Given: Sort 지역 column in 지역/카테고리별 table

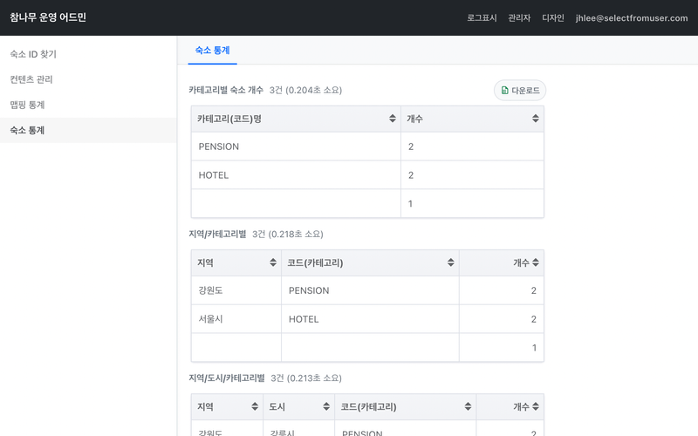Looking at the screenshot, I should [x=273, y=262].
